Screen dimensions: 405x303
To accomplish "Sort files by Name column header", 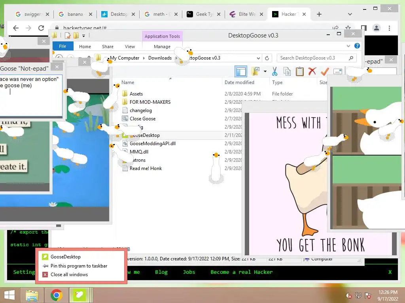I will point(128,82).
